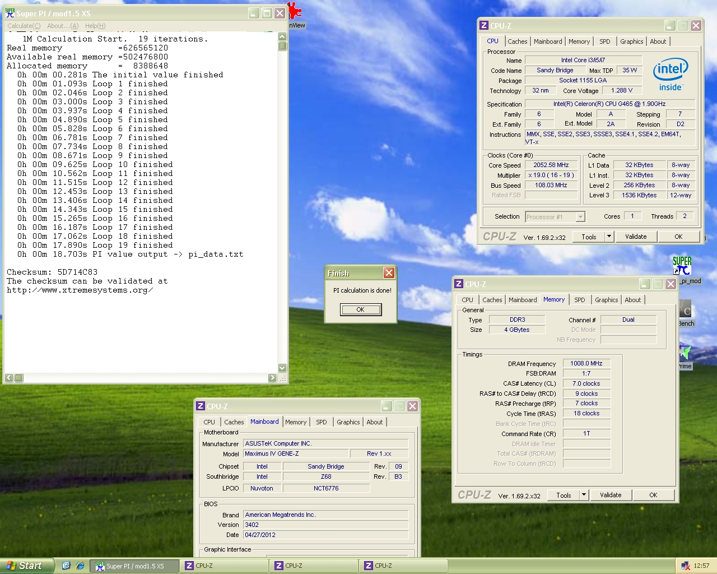717x574 pixels.
Task: Click the system tray security alert icon
Action: (686, 566)
